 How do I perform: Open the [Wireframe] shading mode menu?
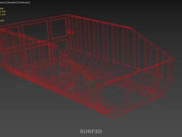tap(24, 3)
